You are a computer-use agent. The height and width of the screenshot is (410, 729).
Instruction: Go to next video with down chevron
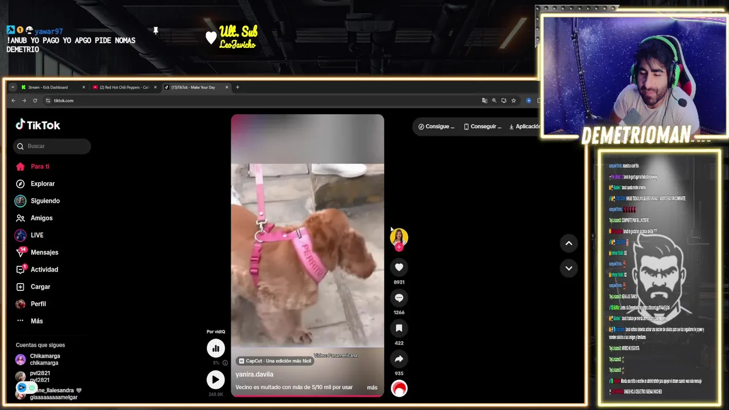pos(568,268)
